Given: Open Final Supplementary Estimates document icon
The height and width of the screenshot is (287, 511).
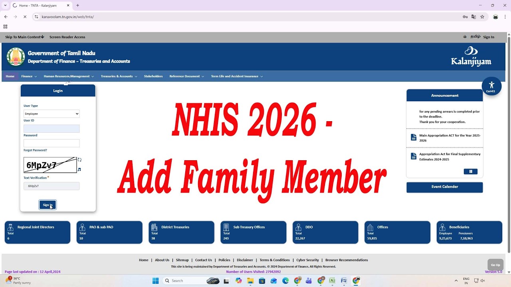Looking at the screenshot, I should pyautogui.click(x=414, y=156).
